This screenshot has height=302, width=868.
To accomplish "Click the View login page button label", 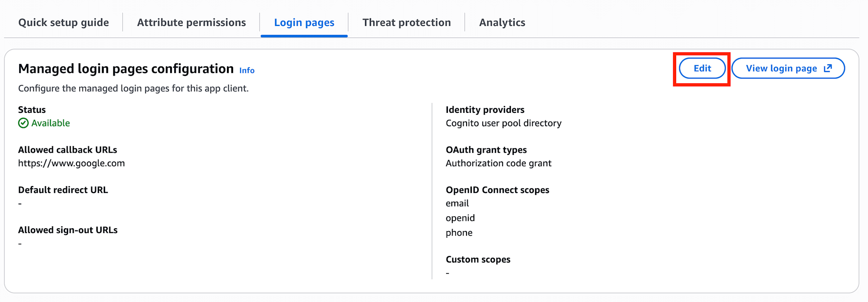I will point(781,69).
